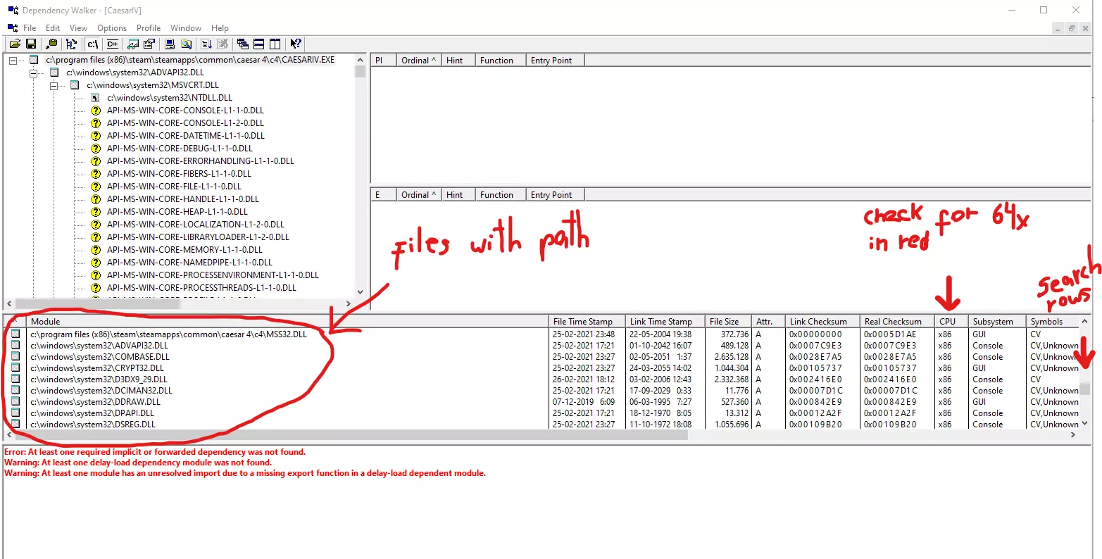Image resolution: width=1102 pixels, height=559 pixels.
Task: Open the Options menu
Action: pyautogui.click(x=112, y=28)
